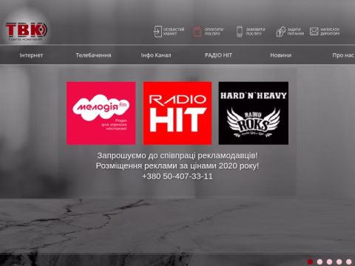
Task: Open the Новини menu item
Action: point(281,55)
